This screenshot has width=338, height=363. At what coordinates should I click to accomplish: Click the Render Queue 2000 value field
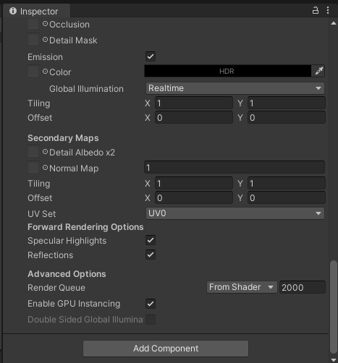(x=303, y=287)
